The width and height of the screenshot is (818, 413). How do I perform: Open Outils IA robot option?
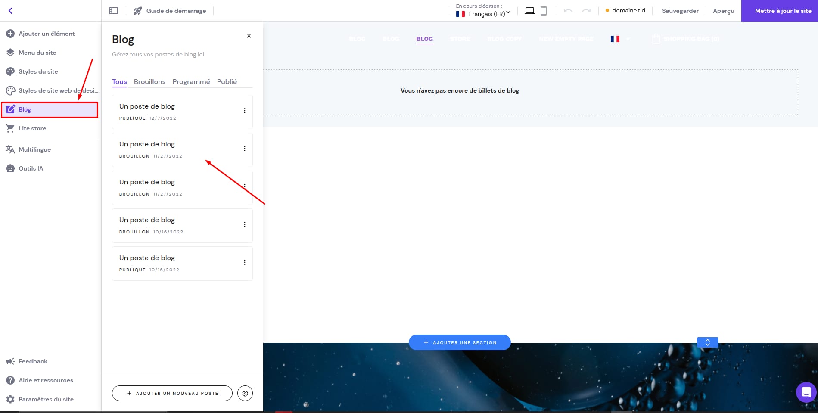[x=31, y=168]
